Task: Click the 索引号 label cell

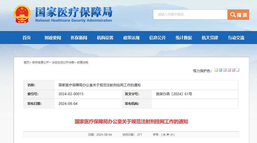Action: pos(39,94)
